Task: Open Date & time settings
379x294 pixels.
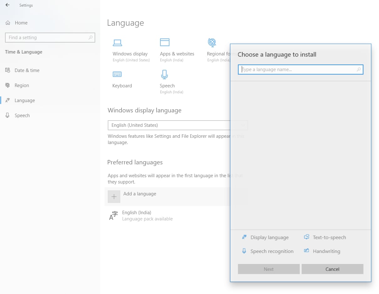Action: click(x=27, y=70)
